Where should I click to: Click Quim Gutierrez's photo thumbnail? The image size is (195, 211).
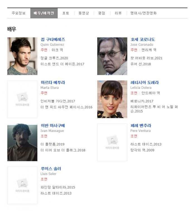[22, 56]
